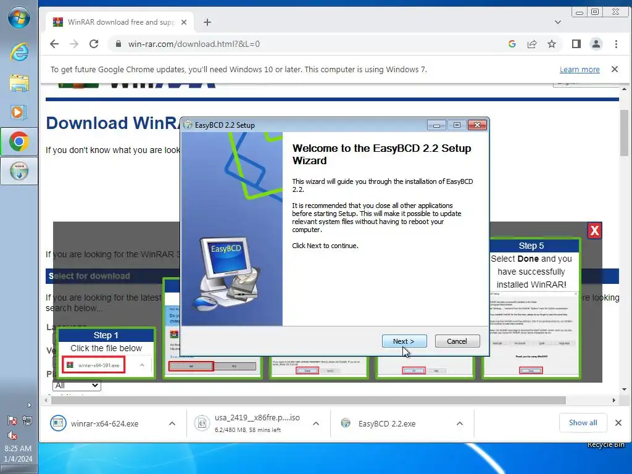The image size is (632, 474).
Task: Click the page horizontal scrollbar
Action: [x=309, y=400]
